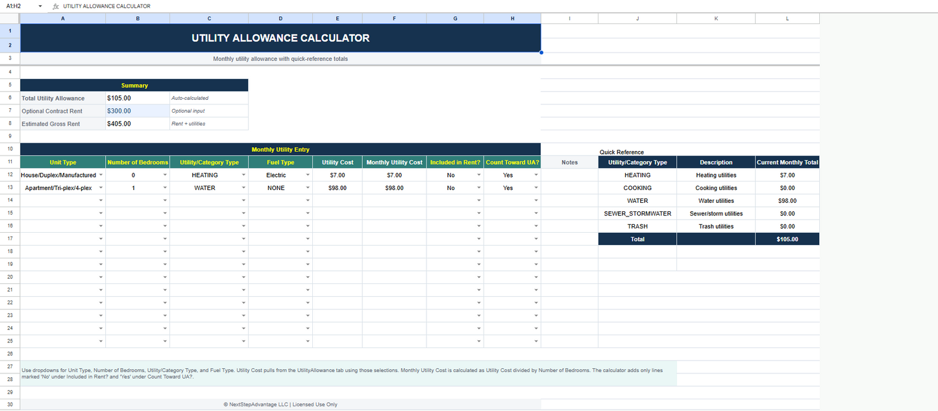Open Number of Bedrooms dropdown showing 0
938x411 pixels.
(x=166, y=175)
